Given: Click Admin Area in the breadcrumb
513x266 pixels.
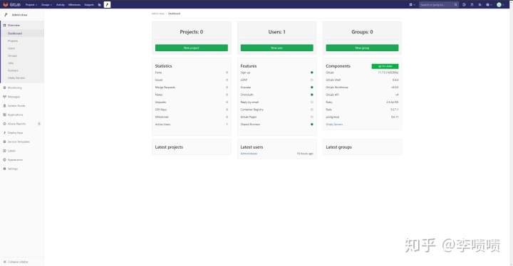Looking at the screenshot, I should click(158, 14).
